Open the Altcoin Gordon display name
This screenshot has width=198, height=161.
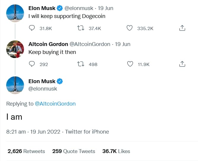click(48, 44)
